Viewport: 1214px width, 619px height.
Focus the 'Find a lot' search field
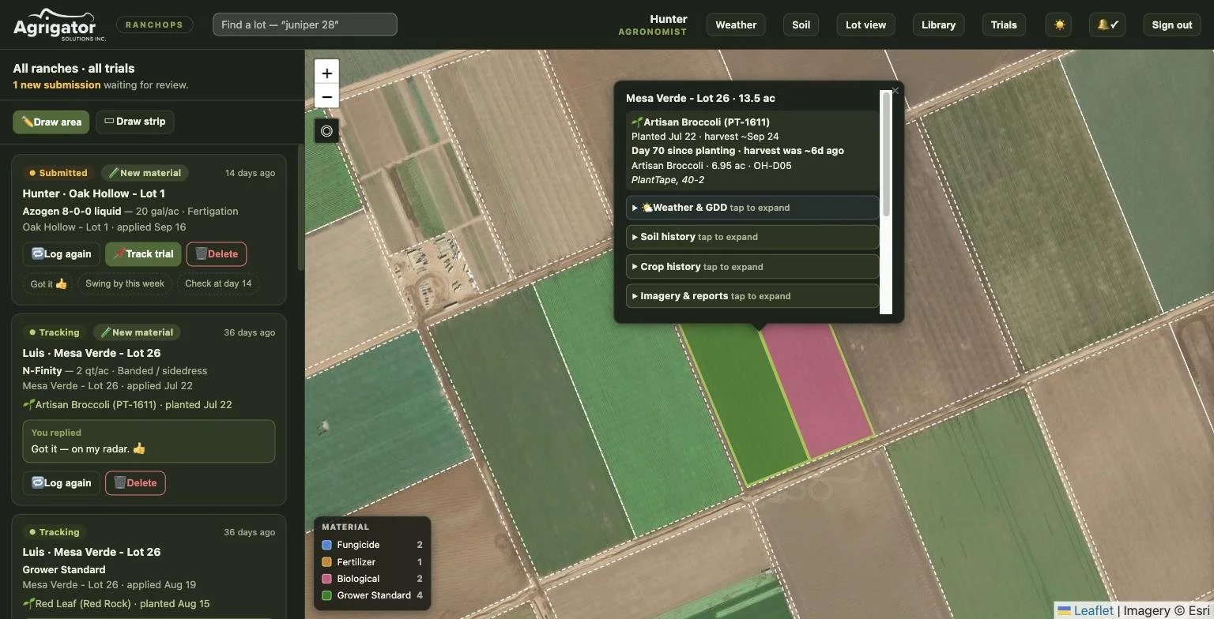pos(305,24)
